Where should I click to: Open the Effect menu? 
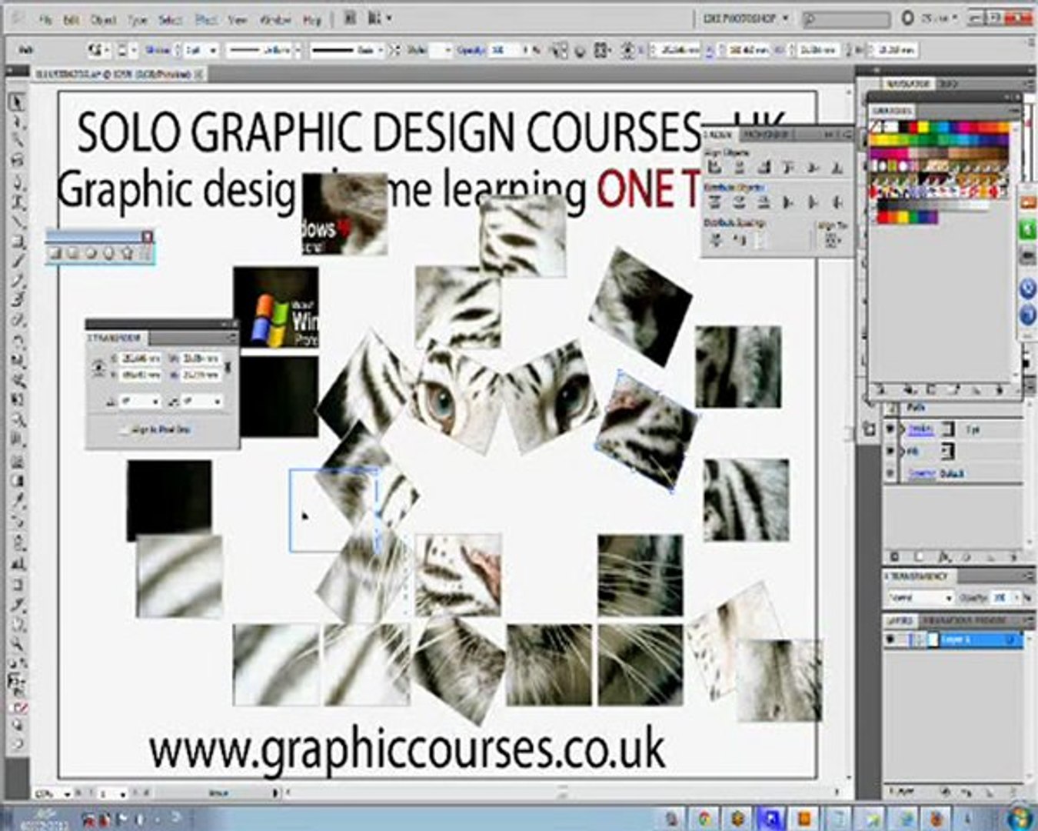pos(205,18)
